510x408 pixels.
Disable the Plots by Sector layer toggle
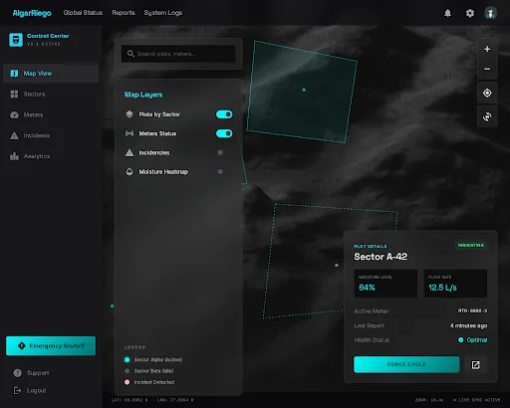(x=224, y=114)
